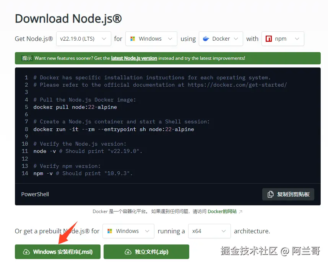
Task: Click the '# Verify the Node.js version:' comment
Action: [80, 144]
